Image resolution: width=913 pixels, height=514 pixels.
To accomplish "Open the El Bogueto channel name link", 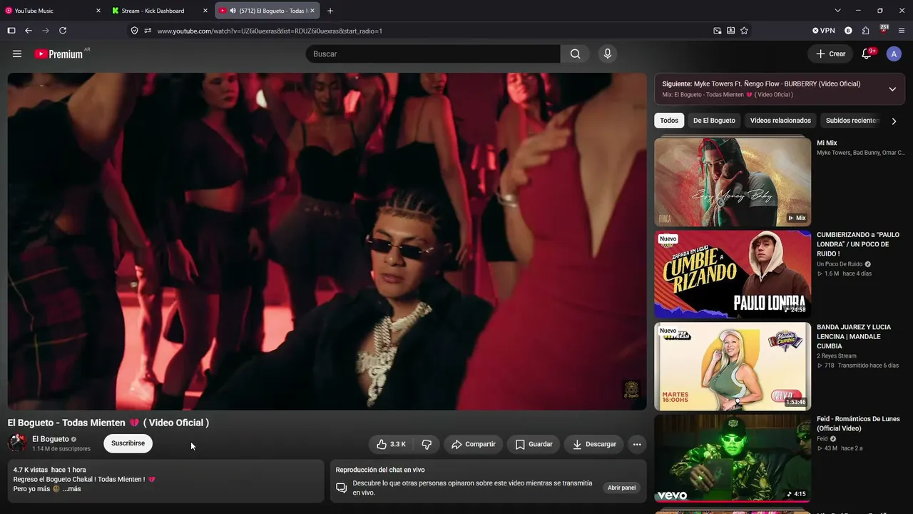I will point(51,439).
